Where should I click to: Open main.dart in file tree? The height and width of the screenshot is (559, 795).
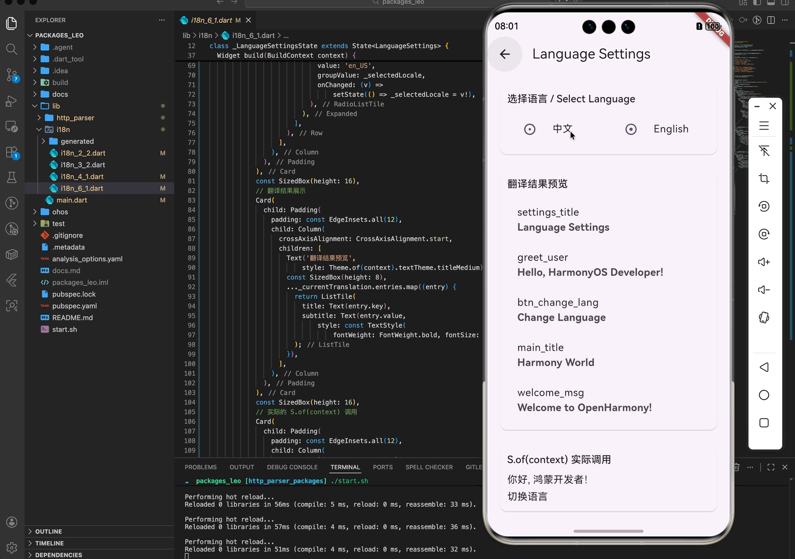99,200
